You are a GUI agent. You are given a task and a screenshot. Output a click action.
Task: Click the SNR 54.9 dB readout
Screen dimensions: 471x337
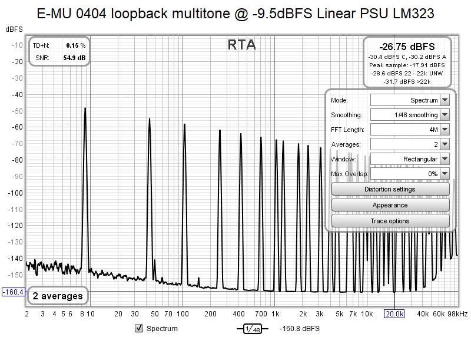61,58
